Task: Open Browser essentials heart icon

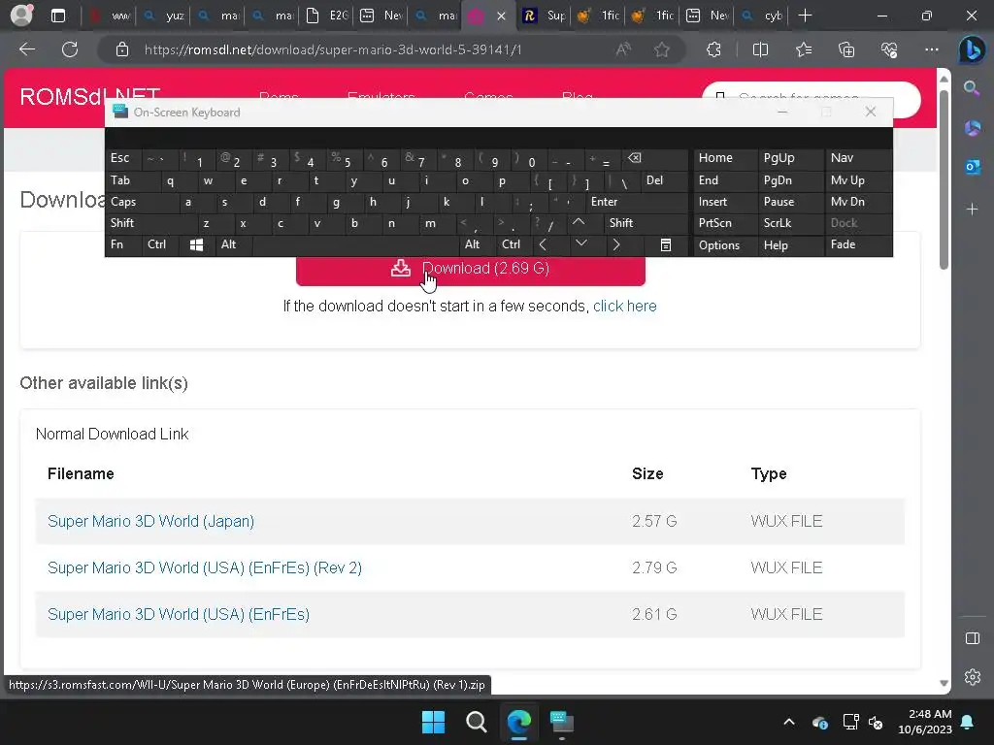Action: (889, 49)
